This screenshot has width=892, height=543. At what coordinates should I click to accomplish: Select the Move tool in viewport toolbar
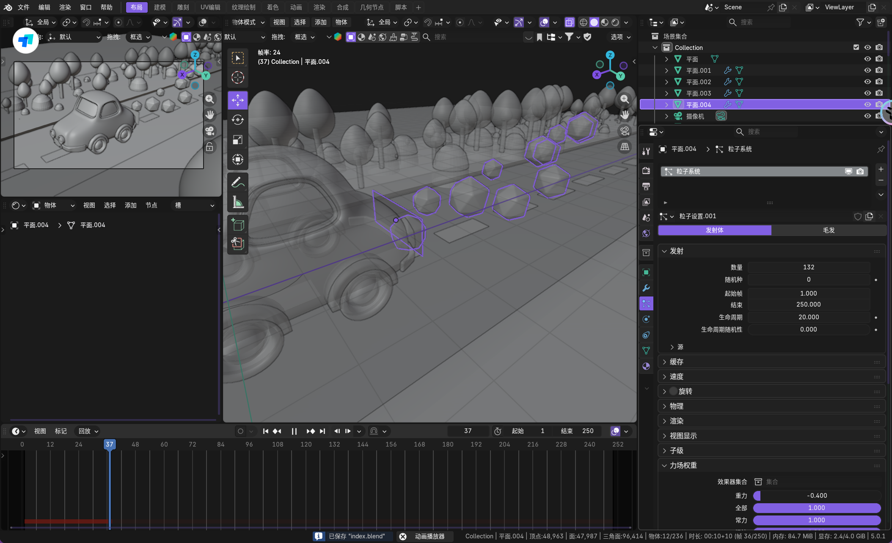237,100
